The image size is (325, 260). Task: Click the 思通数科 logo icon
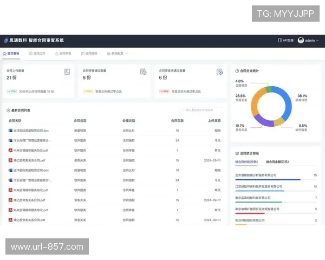[x=6, y=41]
